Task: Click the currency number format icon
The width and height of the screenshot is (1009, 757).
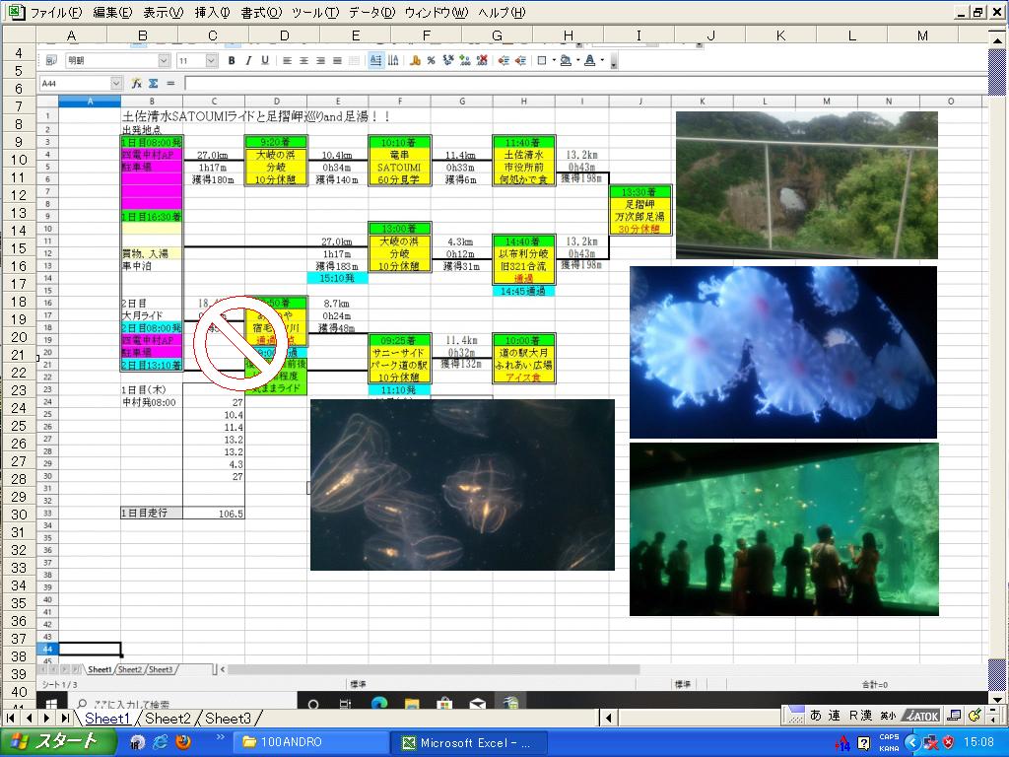Action: pyautogui.click(x=415, y=61)
